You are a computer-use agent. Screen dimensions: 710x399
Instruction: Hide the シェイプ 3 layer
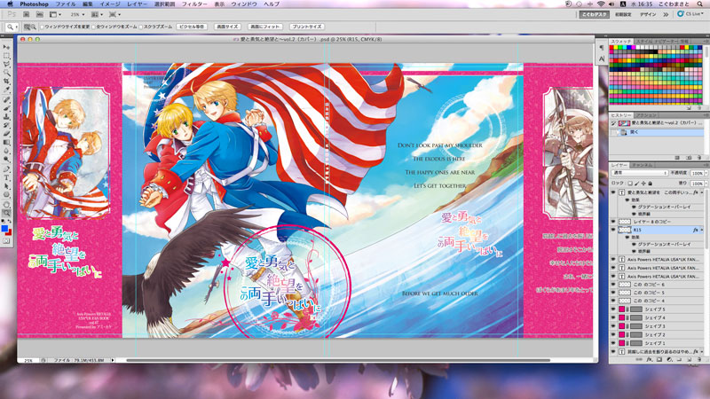point(612,325)
